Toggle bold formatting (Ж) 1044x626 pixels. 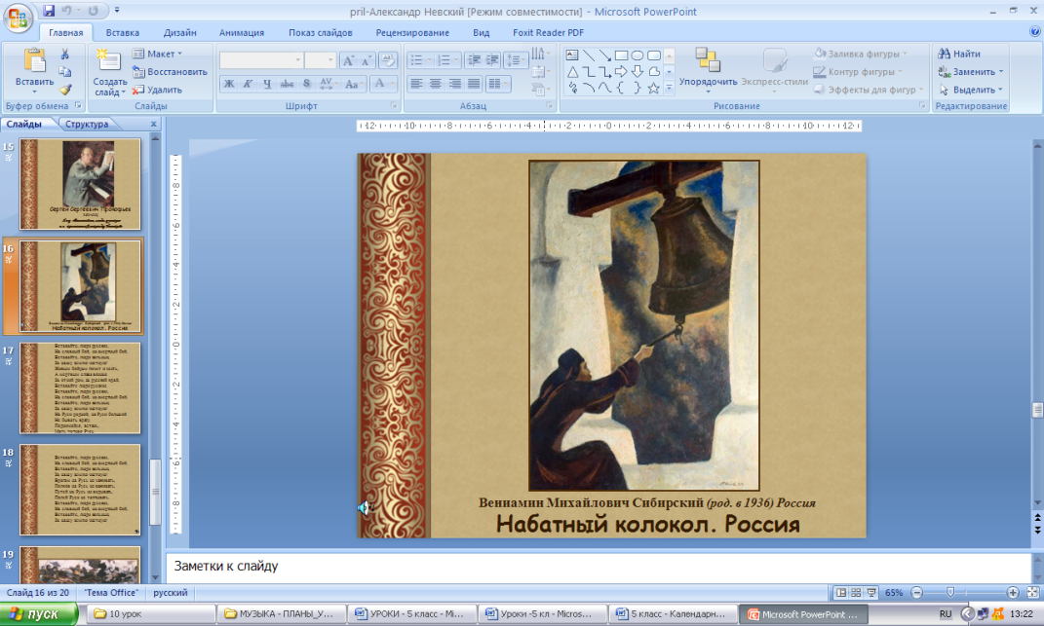229,84
